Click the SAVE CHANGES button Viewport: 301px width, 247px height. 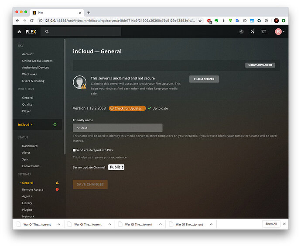(90, 185)
